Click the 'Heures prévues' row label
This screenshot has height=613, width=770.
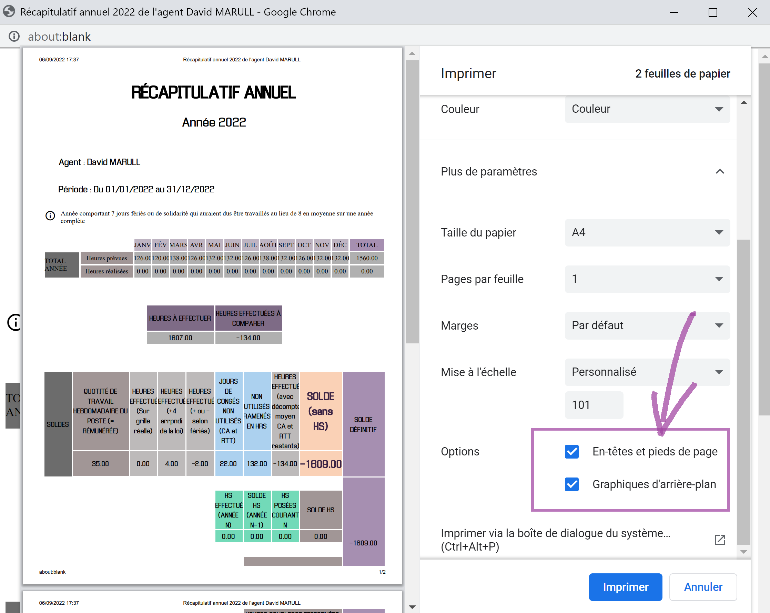[x=107, y=258]
